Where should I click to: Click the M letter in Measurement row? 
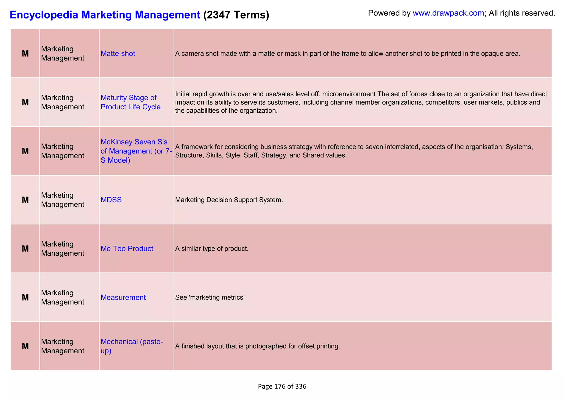[x=25, y=298]
